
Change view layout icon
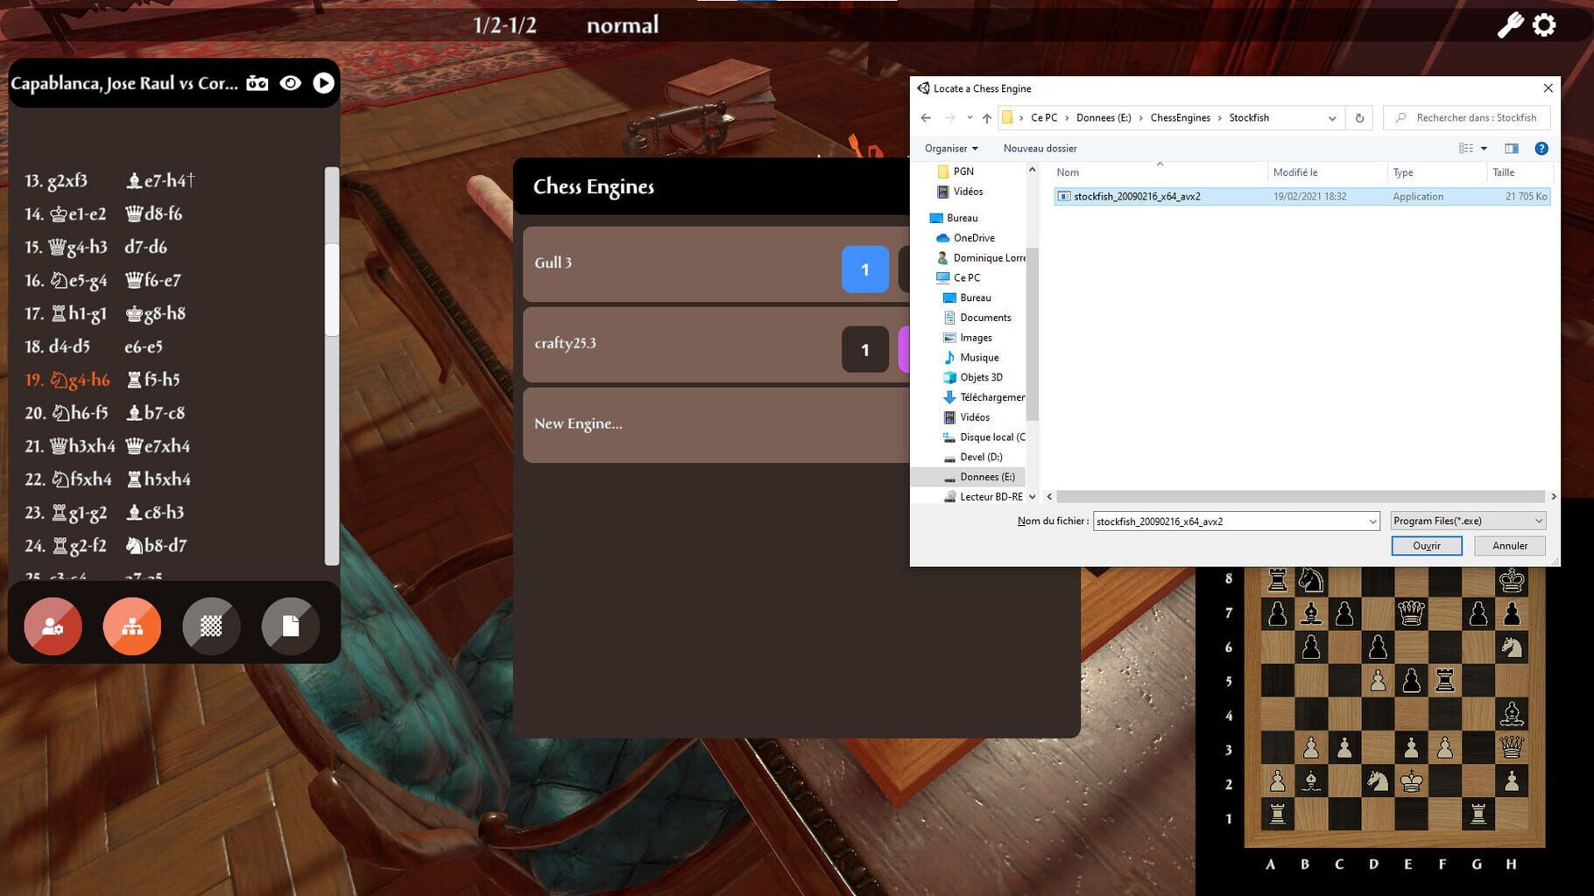[x=1465, y=149]
